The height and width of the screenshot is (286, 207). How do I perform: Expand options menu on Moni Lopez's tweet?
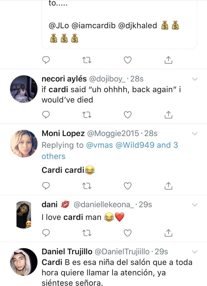tap(195, 134)
